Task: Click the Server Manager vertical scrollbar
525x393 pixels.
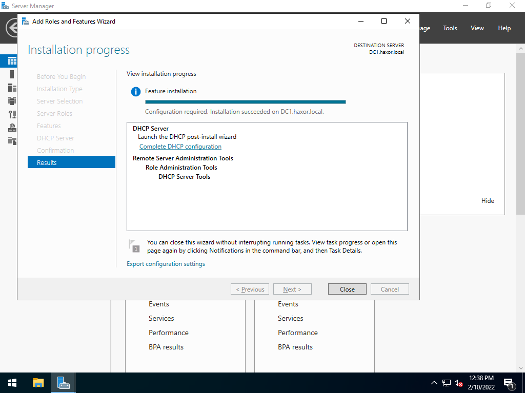Action: (521, 134)
